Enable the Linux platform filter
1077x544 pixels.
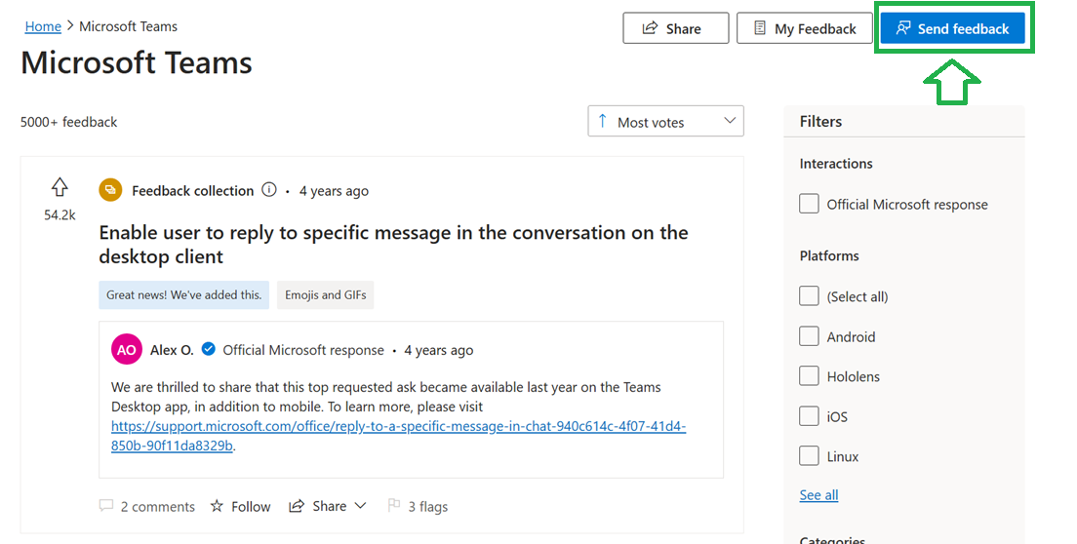(809, 456)
